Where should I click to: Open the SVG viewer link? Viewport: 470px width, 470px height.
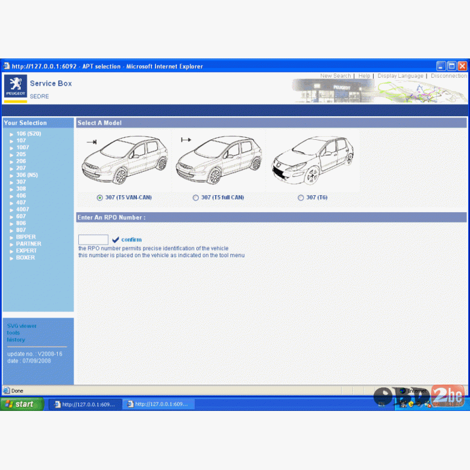22,326
